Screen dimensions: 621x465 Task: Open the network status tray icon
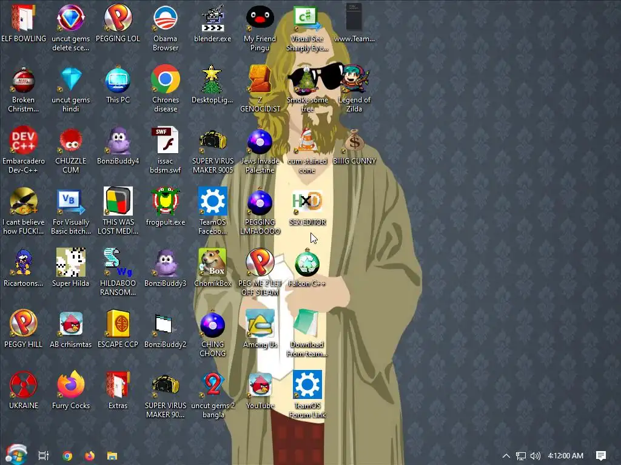click(x=521, y=456)
